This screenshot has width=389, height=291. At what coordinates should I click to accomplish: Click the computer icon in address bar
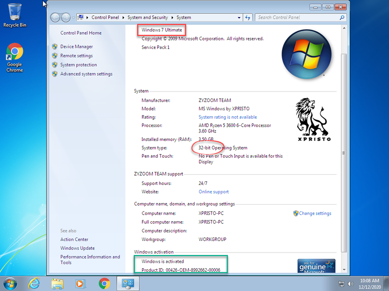81,17
